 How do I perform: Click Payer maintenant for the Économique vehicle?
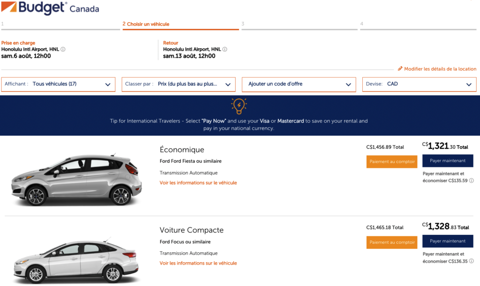click(x=448, y=160)
